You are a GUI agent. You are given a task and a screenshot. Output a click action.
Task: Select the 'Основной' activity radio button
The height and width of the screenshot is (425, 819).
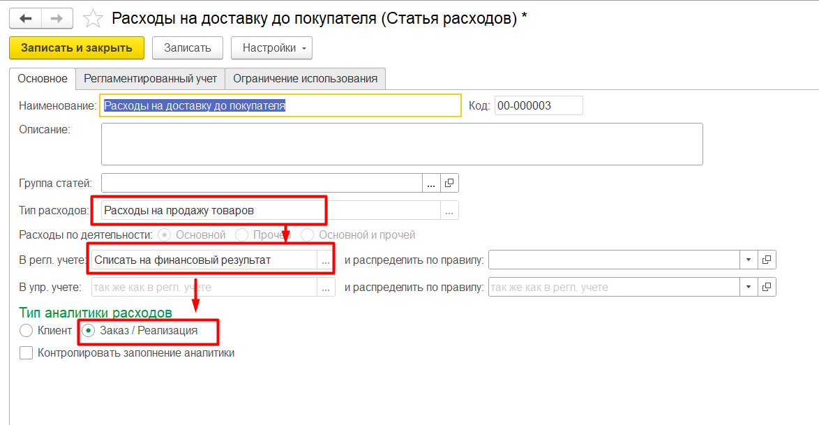[165, 235]
